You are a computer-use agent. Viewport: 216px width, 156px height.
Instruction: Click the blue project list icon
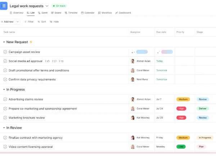pos(3,6)
